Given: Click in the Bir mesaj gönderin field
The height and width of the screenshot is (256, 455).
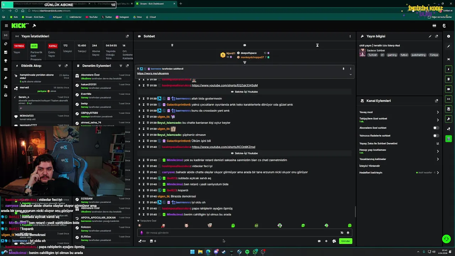Looking at the screenshot, I should [242, 233].
